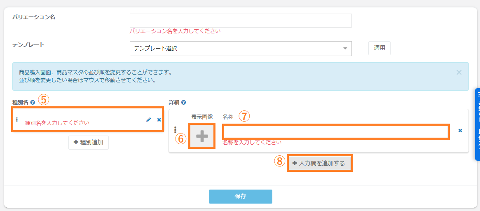Add a 表示画像 using the plus icon
Viewport: 480px width, 211px height.
pos(202,136)
